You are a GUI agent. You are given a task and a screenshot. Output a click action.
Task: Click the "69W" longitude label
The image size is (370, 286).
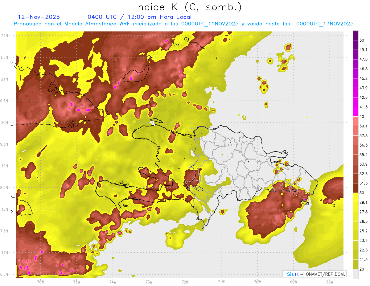pyautogui.click(x=293, y=282)
